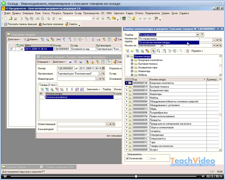Click the Redo arrow icon
Image resolution: width=225 pixels, height=180 pixels.
click(x=53, y=18)
